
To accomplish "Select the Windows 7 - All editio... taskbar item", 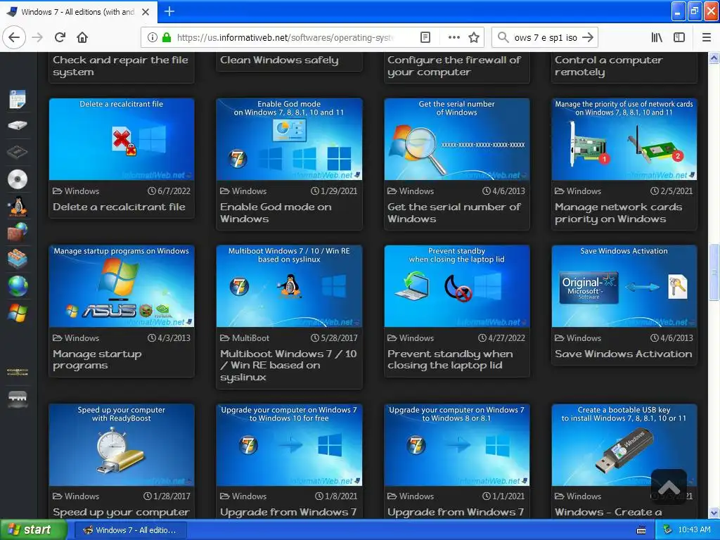I will 130,530.
